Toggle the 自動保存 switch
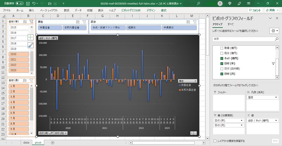The height and width of the screenshot is (146, 282). click(x=20, y=3)
